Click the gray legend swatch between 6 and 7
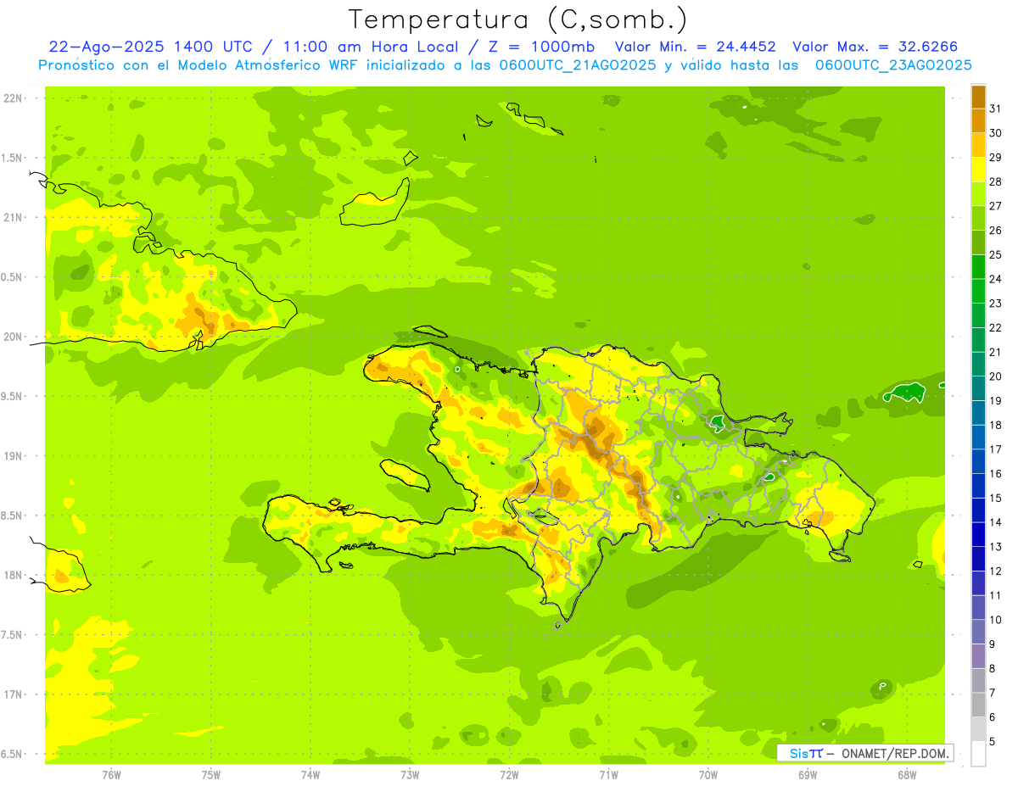The height and width of the screenshot is (786, 1018). pyautogui.click(x=978, y=705)
